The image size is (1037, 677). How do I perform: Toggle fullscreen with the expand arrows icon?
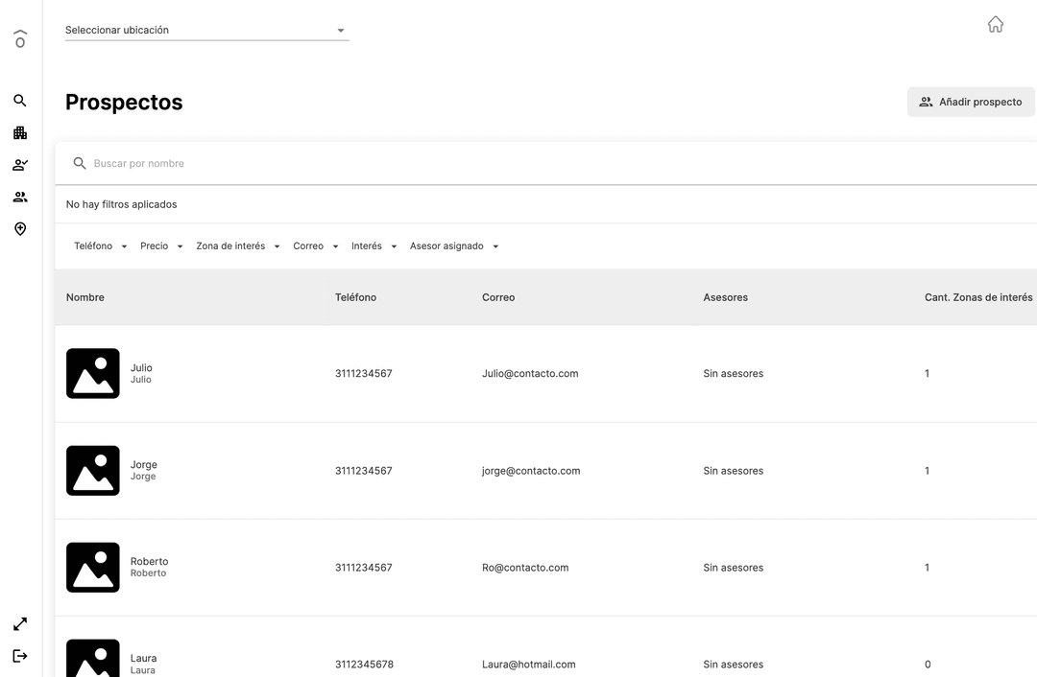click(x=20, y=624)
